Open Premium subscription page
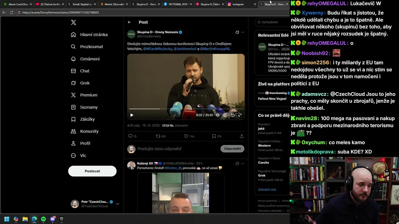Image resolution: width=399 pixels, height=224 pixels. (84, 95)
